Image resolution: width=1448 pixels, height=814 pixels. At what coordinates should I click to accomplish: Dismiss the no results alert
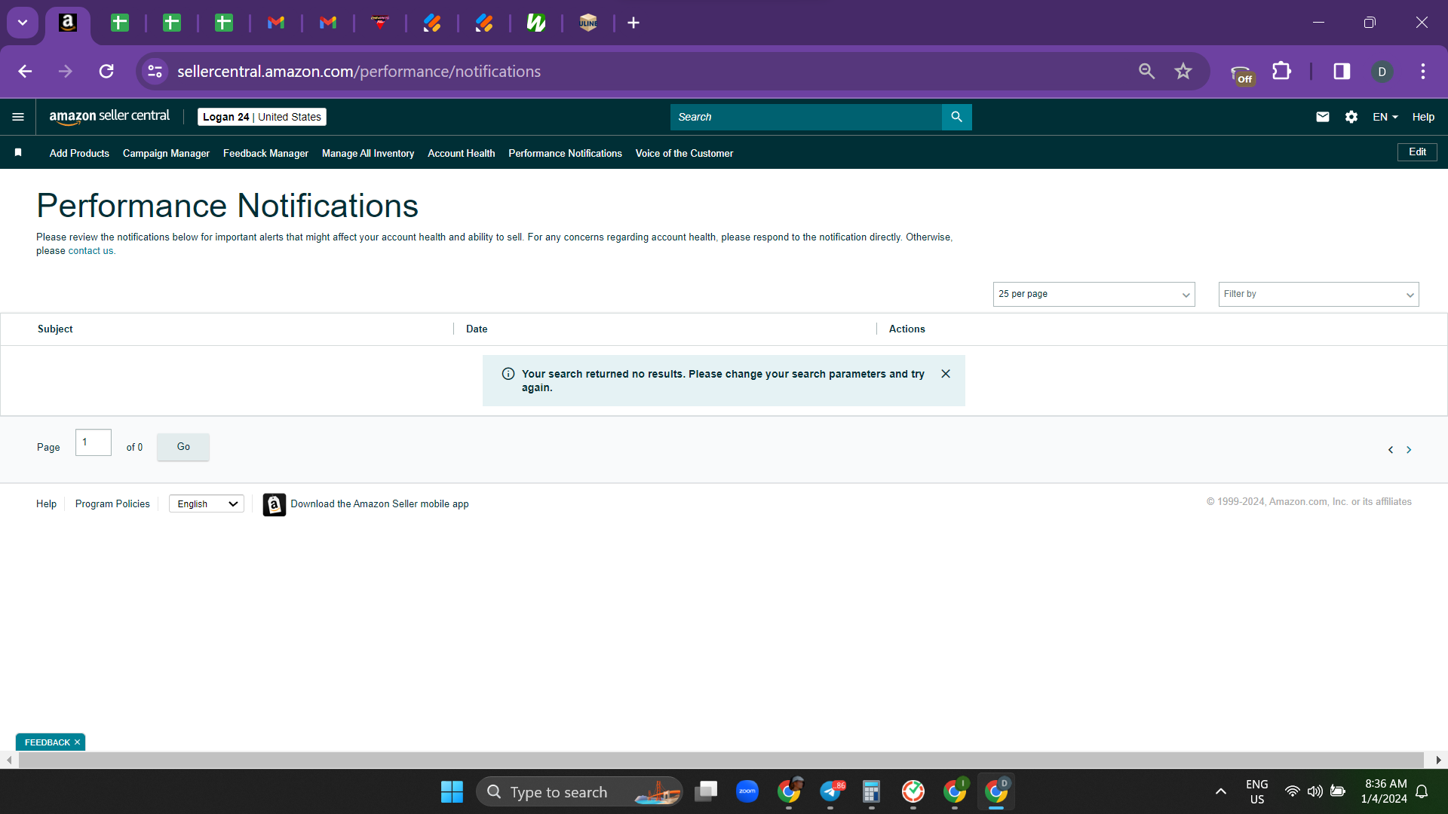pyautogui.click(x=946, y=374)
